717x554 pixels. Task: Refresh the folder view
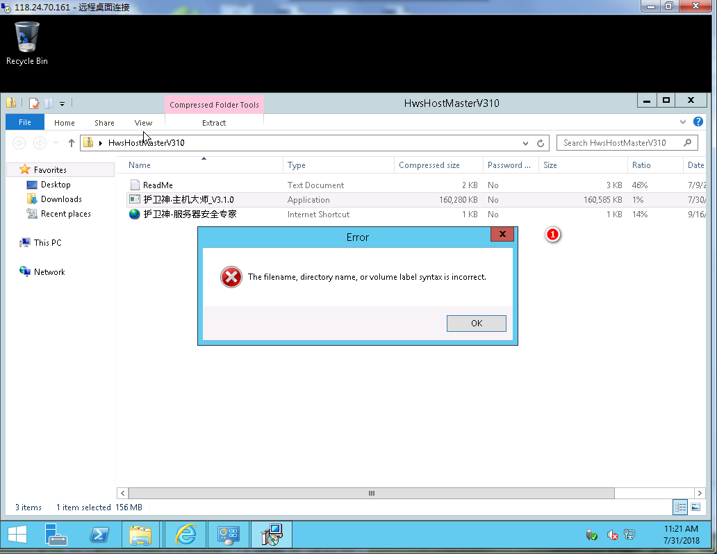click(x=541, y=143)
